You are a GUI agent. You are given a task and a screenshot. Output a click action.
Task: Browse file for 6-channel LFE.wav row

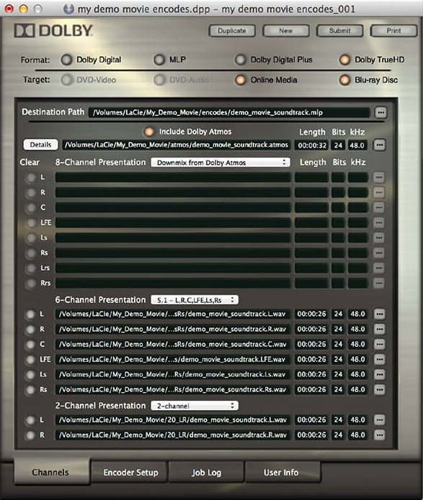coord(379,360)
